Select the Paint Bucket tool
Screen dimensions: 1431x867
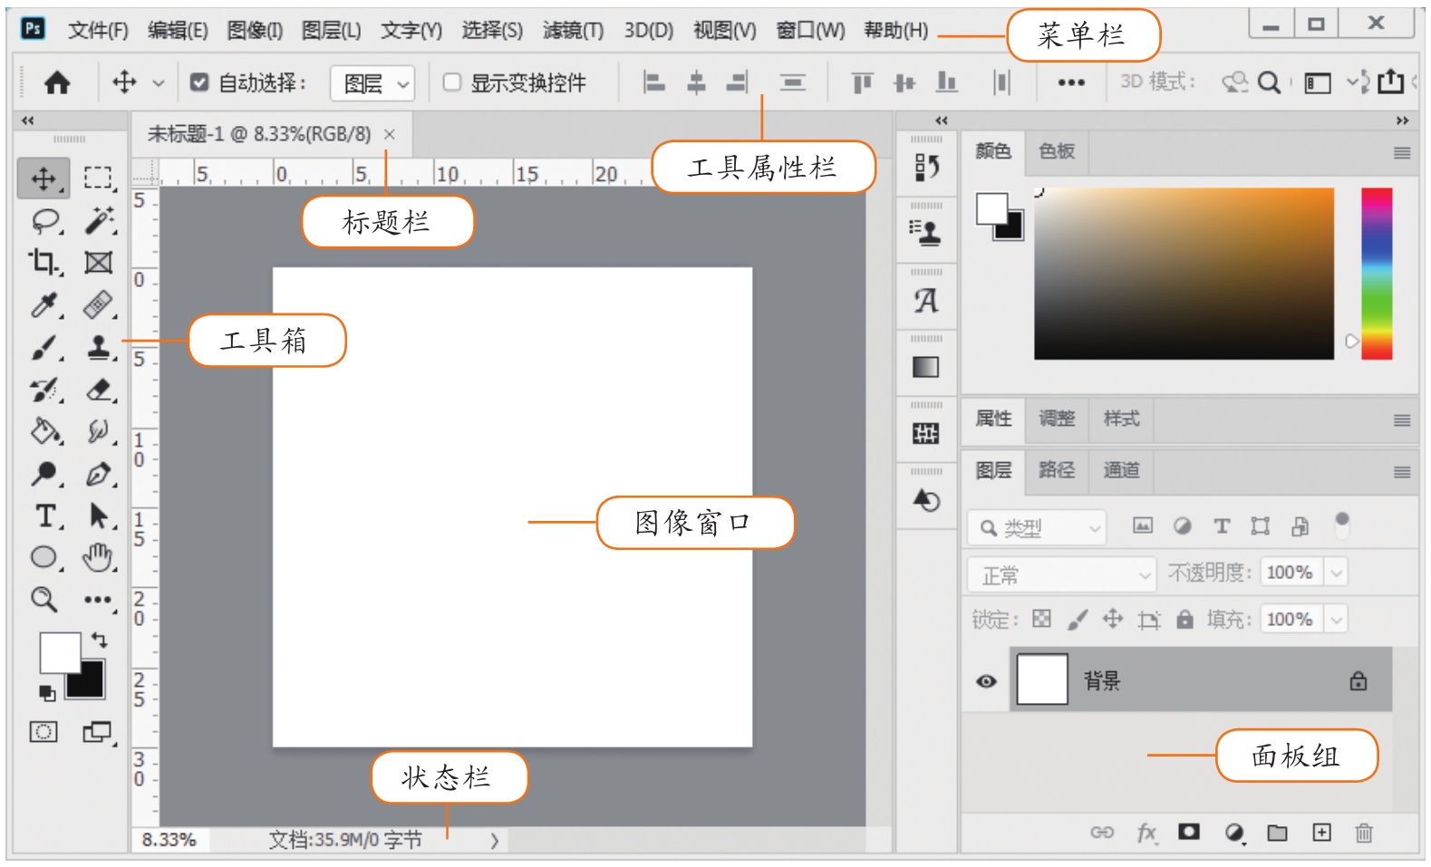(44, 431)
